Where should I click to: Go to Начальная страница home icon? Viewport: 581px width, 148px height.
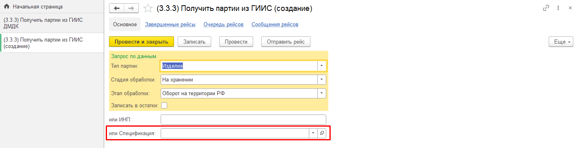click(x=6, y=7)
